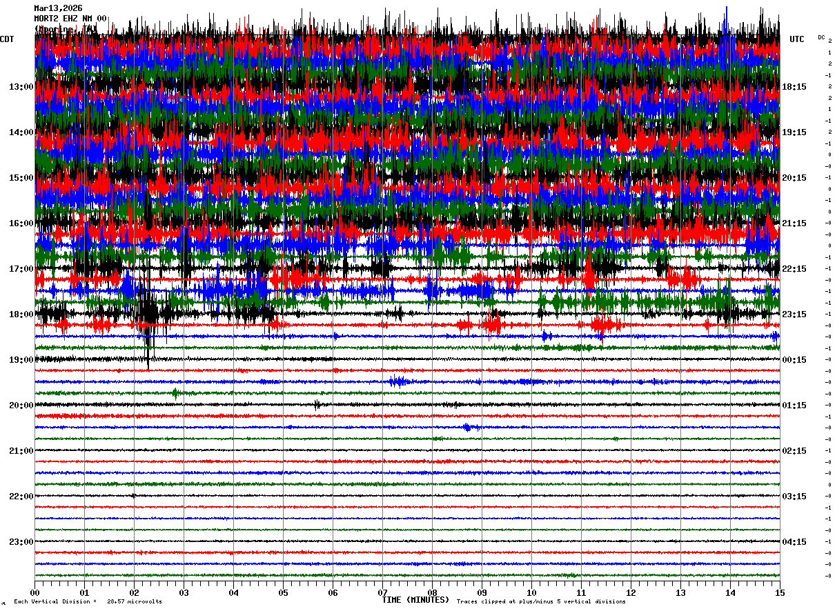The image size is (835, 611).
Task: Select the 13:00 CDT row label
Action: (x=21, y=87)
